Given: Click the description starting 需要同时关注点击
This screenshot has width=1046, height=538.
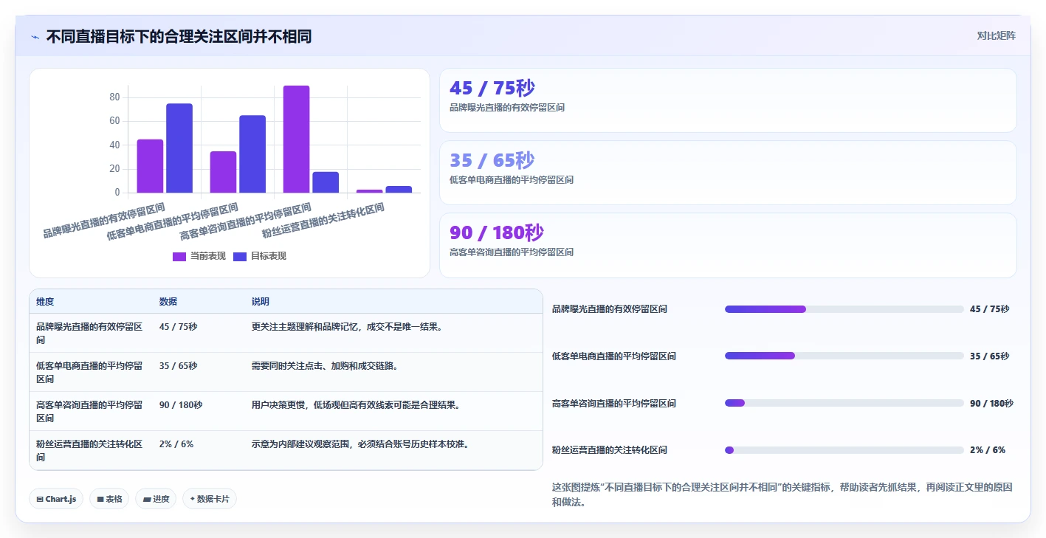Looking at the screenshot, I should 326,365.
